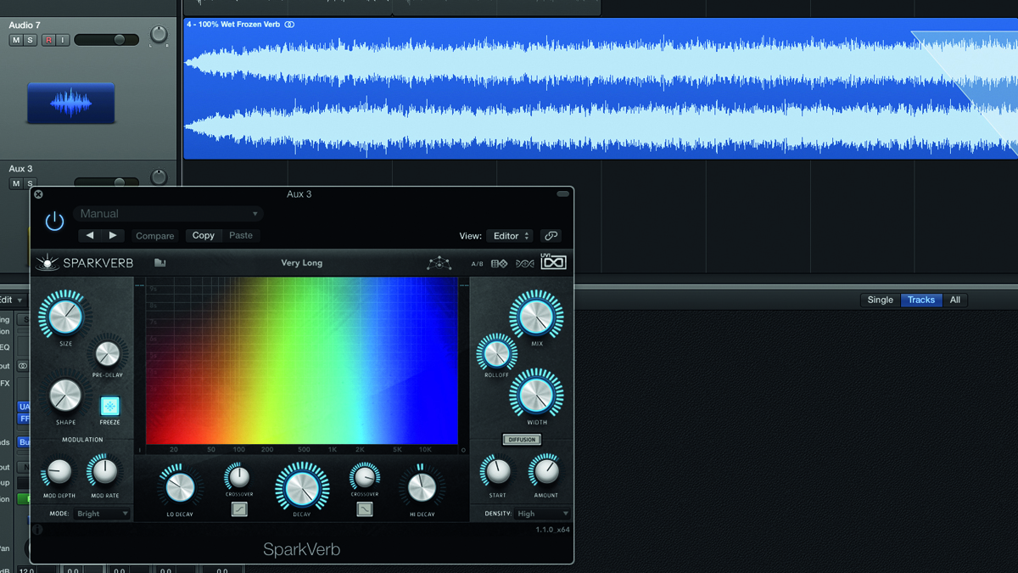Viewport: 1018px width, 573px height.
Task: Open the Preset Voyager constellation icon
Action: pos(439,263)
